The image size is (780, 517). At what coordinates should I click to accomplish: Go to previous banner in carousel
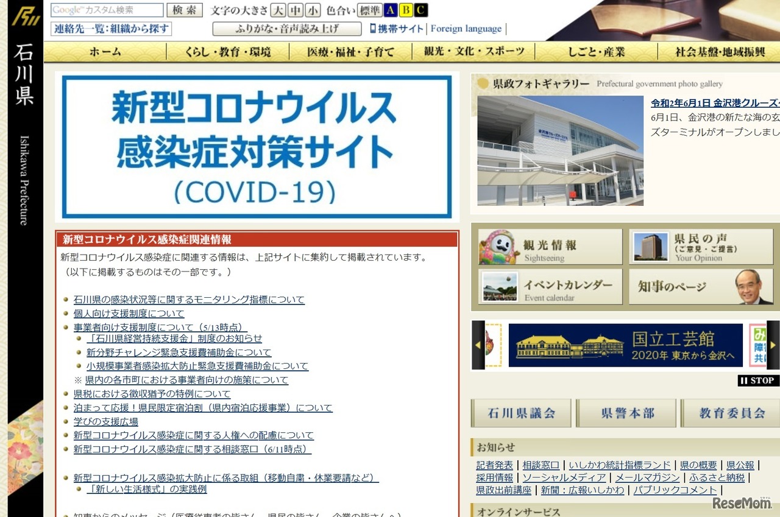click(x=478, y=345)
